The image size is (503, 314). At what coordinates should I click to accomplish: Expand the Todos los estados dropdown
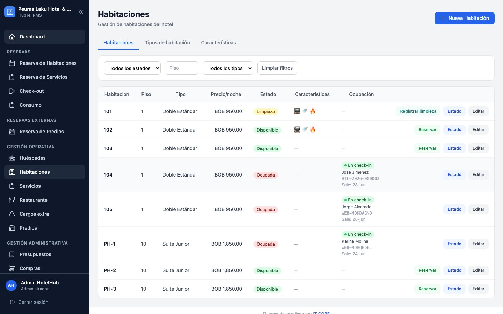132,68
